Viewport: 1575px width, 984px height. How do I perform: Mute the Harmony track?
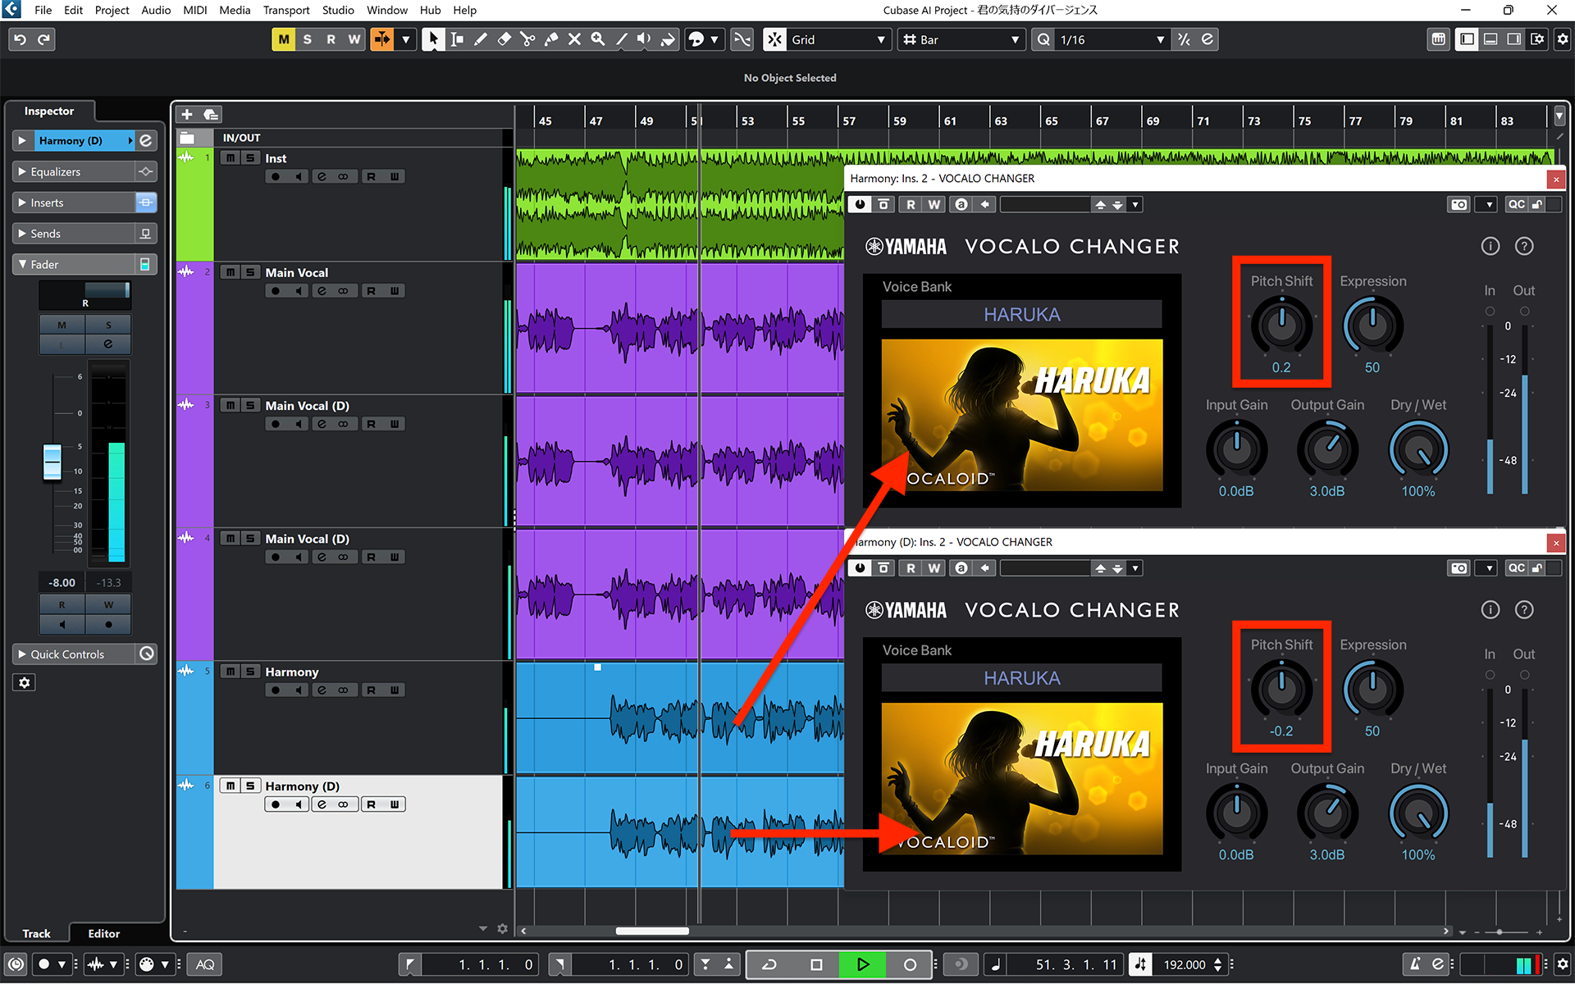coord(231,671)
